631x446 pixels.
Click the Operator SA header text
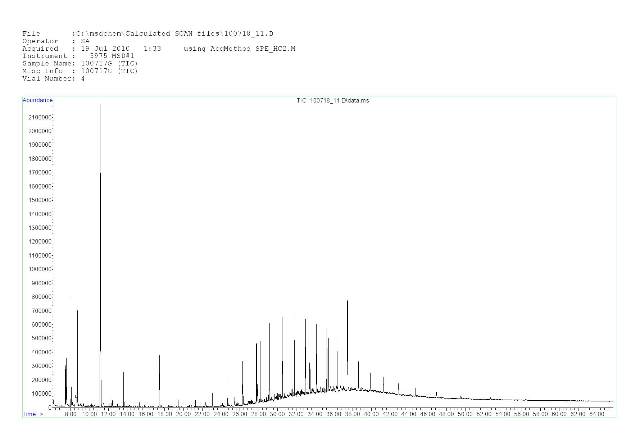pos(56,41)
